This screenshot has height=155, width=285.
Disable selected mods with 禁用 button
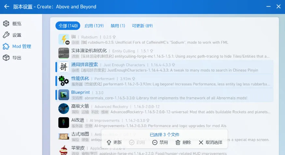pyautogui.click(x=160, y=142)
